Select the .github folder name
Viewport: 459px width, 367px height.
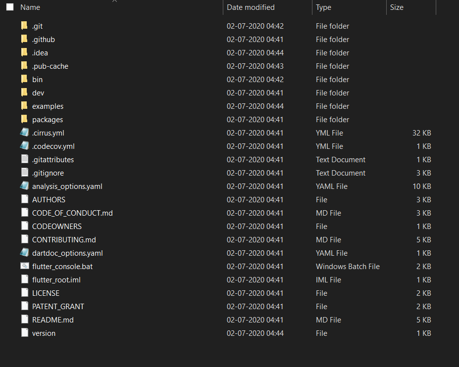[43, 40]
